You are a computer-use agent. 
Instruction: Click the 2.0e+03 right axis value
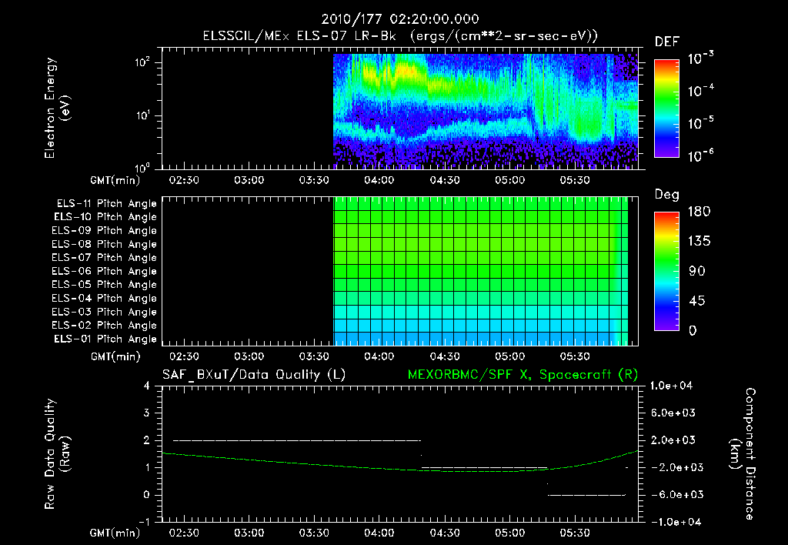pyautogui.click(x=673, y=440)
